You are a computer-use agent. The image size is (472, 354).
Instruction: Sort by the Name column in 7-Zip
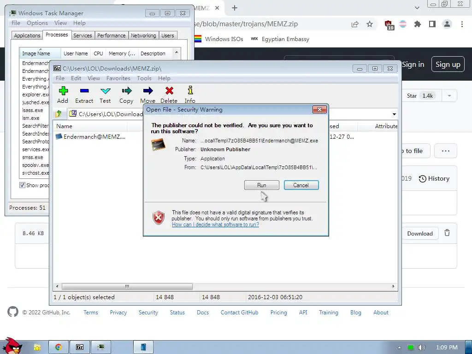(90, 126)
